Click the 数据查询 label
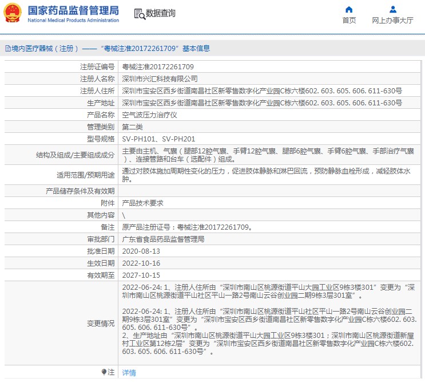Viewport: 425px width, 382px height. [161, 13]
